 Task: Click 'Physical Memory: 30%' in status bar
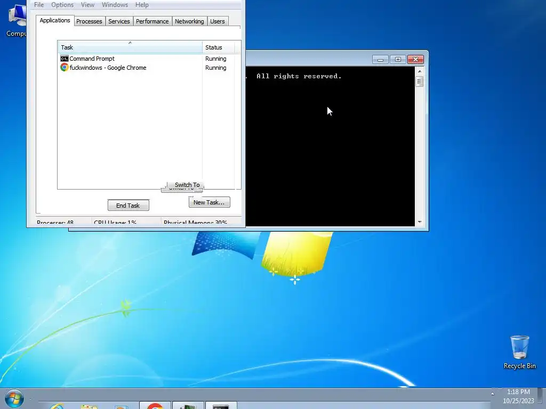[x=195, y=222]
